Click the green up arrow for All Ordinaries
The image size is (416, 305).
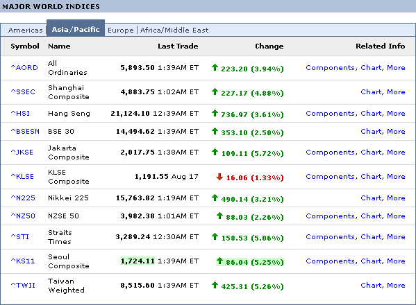[x=215, y=67]
